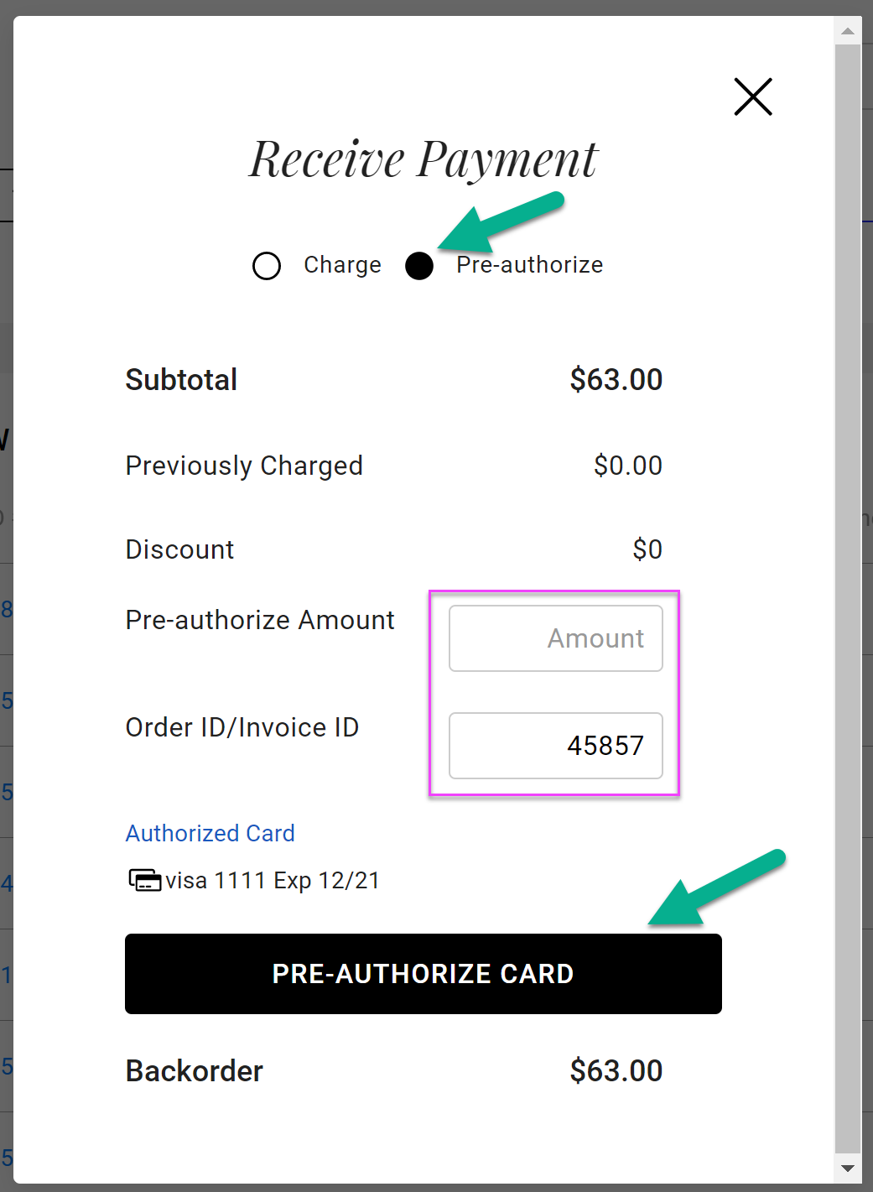Click the "Pre-authorize" option label text
Image resolution: width=873 pixels, height=1192 pixels.
tap(529, 265)
